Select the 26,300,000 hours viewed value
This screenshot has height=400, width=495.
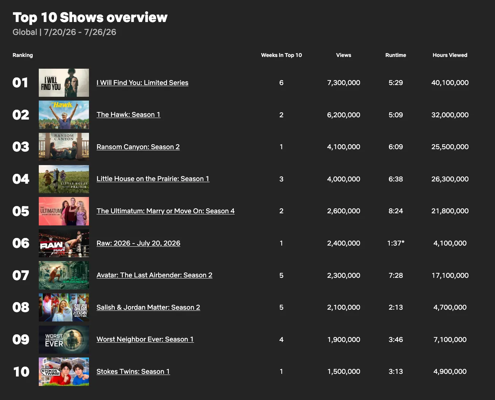(450, 179)
